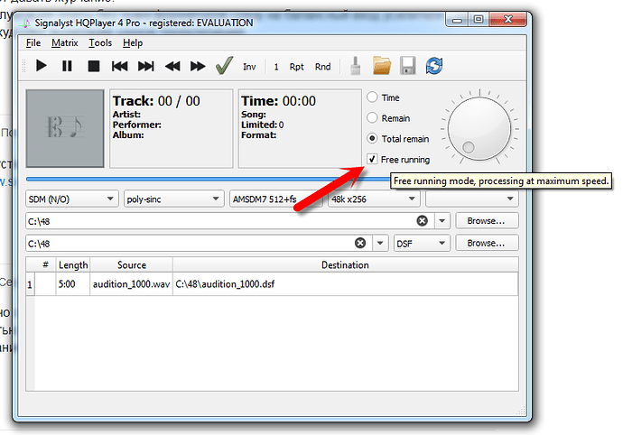Viewport: 623px width, 435px height.
Task: Click the green checkmark icon
Action: (224, 66)
